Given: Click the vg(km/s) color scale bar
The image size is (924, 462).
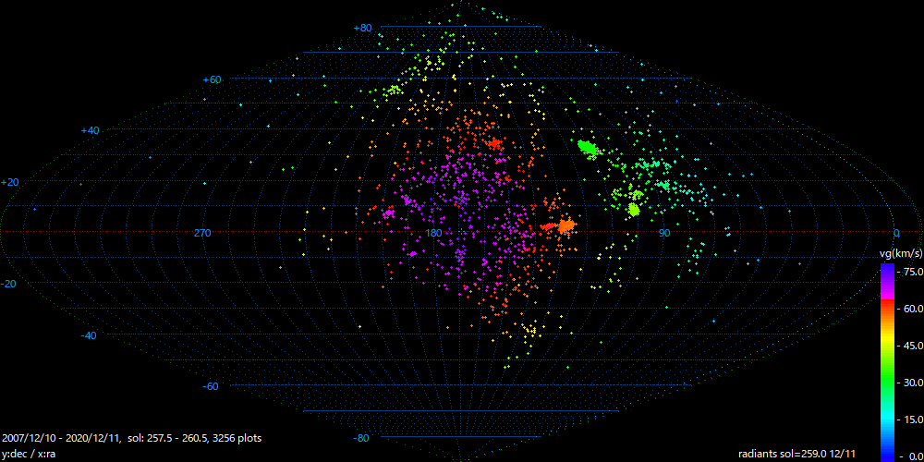Looking at the screenshot, I should click(x=887, y=362).
